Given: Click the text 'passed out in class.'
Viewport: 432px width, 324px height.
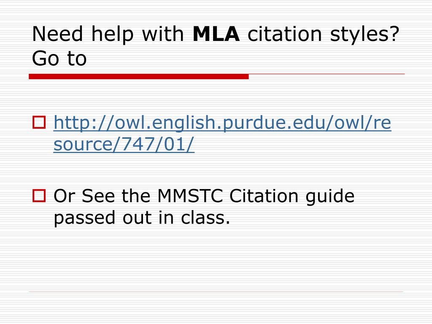Looking at the screenshot, I should (x=142, y=218).
